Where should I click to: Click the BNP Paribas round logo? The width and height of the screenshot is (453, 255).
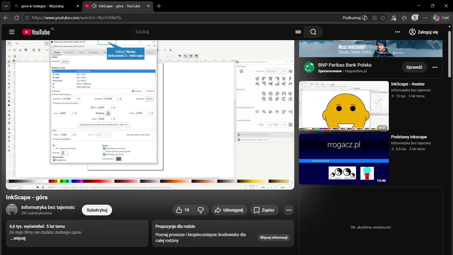[309, 67]
